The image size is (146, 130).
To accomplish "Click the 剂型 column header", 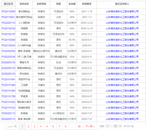I will pyautogui.click(x=59, y=4).
